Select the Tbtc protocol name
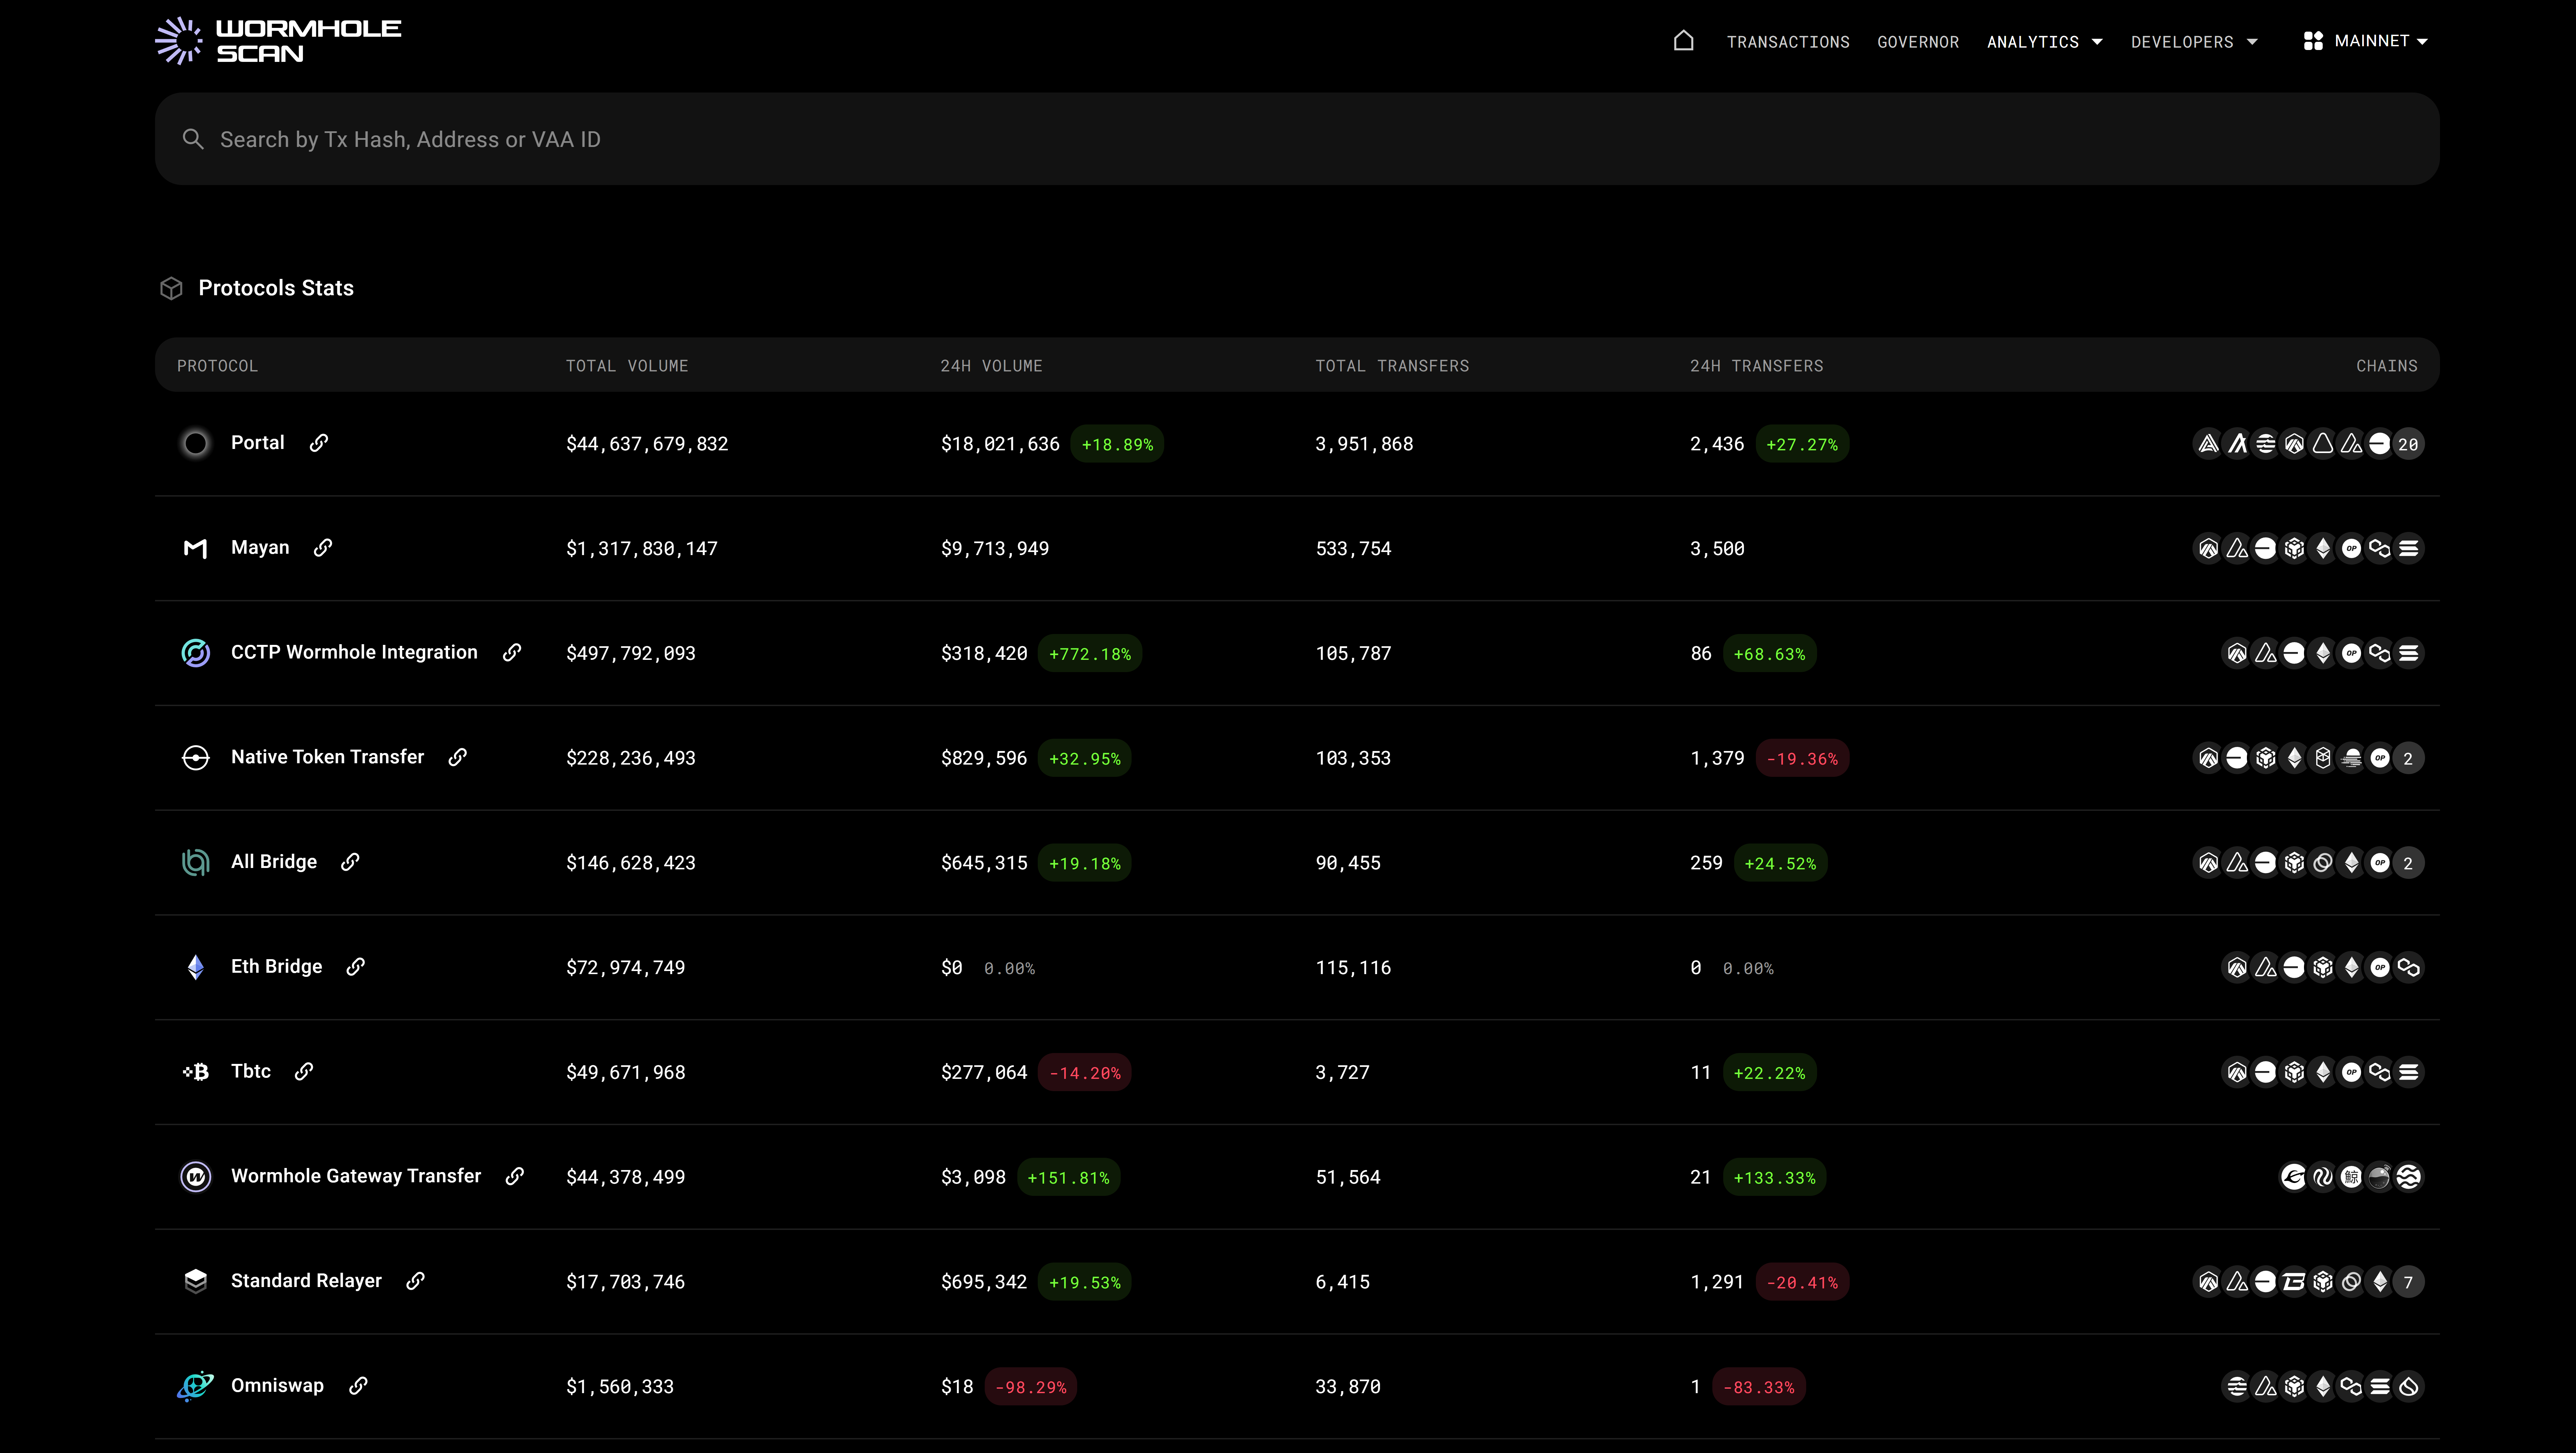Viewport: 2576px width, 1453px height. click(251, 1071)
